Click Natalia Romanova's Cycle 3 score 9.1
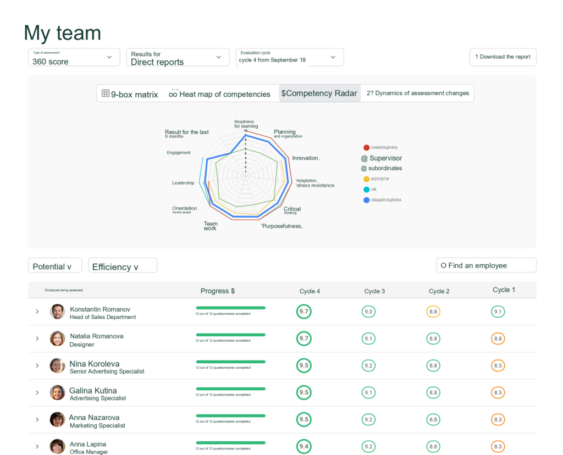This screenshot has height=455, width=563. coord(368,339)
